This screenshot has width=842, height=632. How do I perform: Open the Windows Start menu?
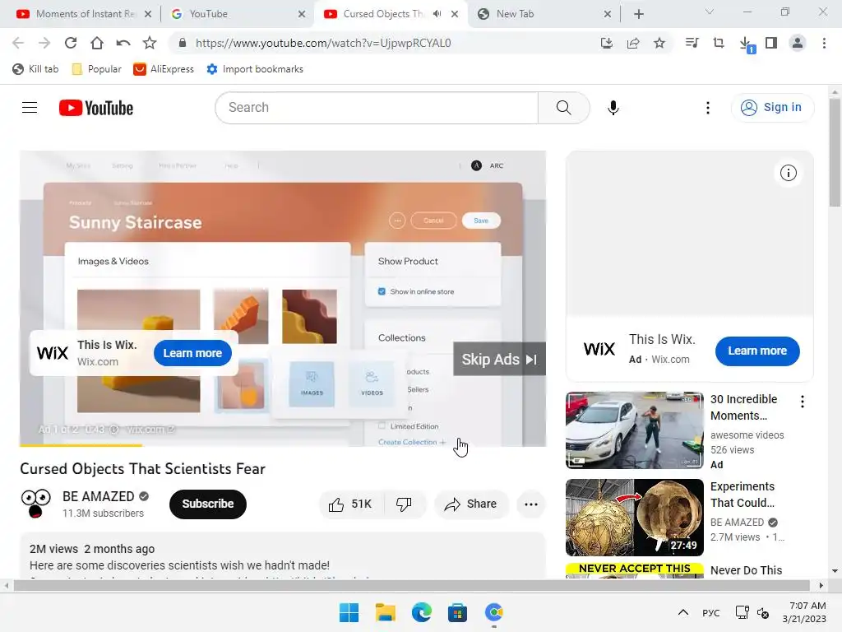click(x=349, y=612)
